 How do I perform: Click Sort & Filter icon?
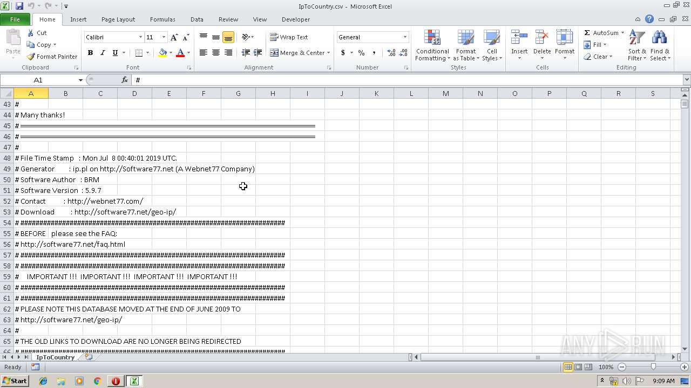tap(637, 38)
